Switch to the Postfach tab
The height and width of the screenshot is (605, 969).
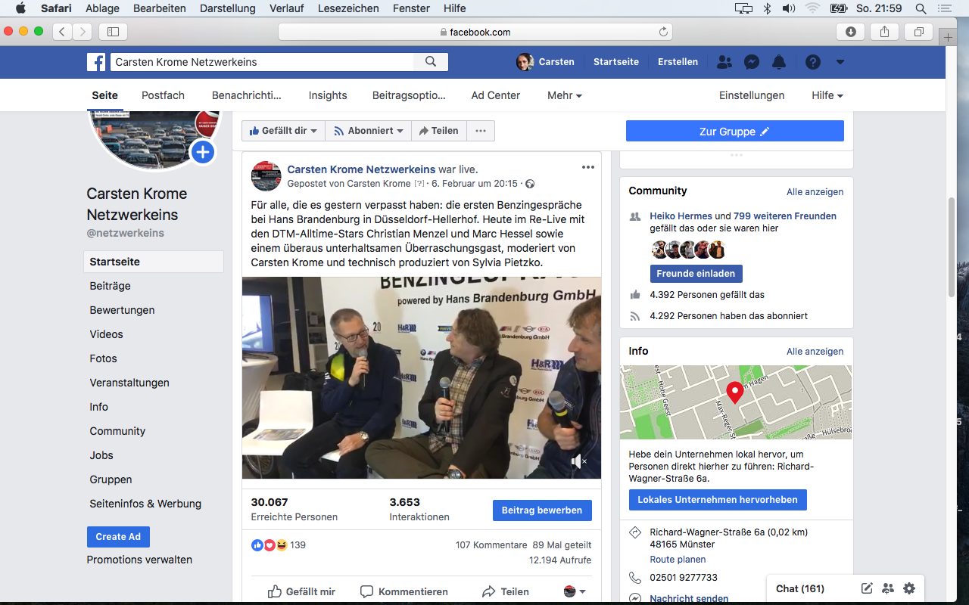coord(163,95)
